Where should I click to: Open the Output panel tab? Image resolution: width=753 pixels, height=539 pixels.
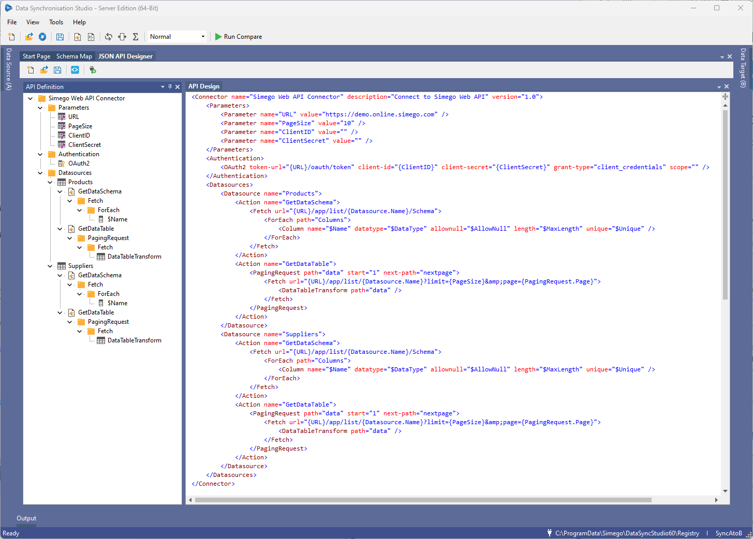26,518
